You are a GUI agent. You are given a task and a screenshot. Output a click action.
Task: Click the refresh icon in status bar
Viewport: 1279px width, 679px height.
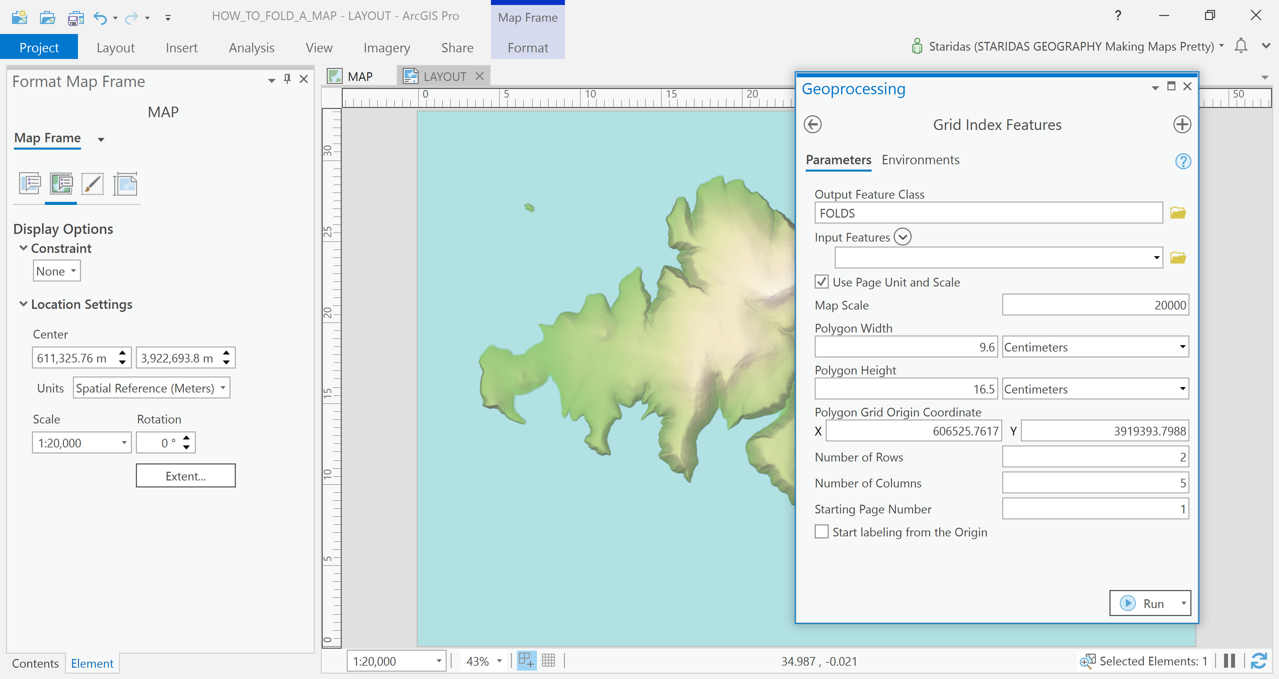pos(1258,661)
